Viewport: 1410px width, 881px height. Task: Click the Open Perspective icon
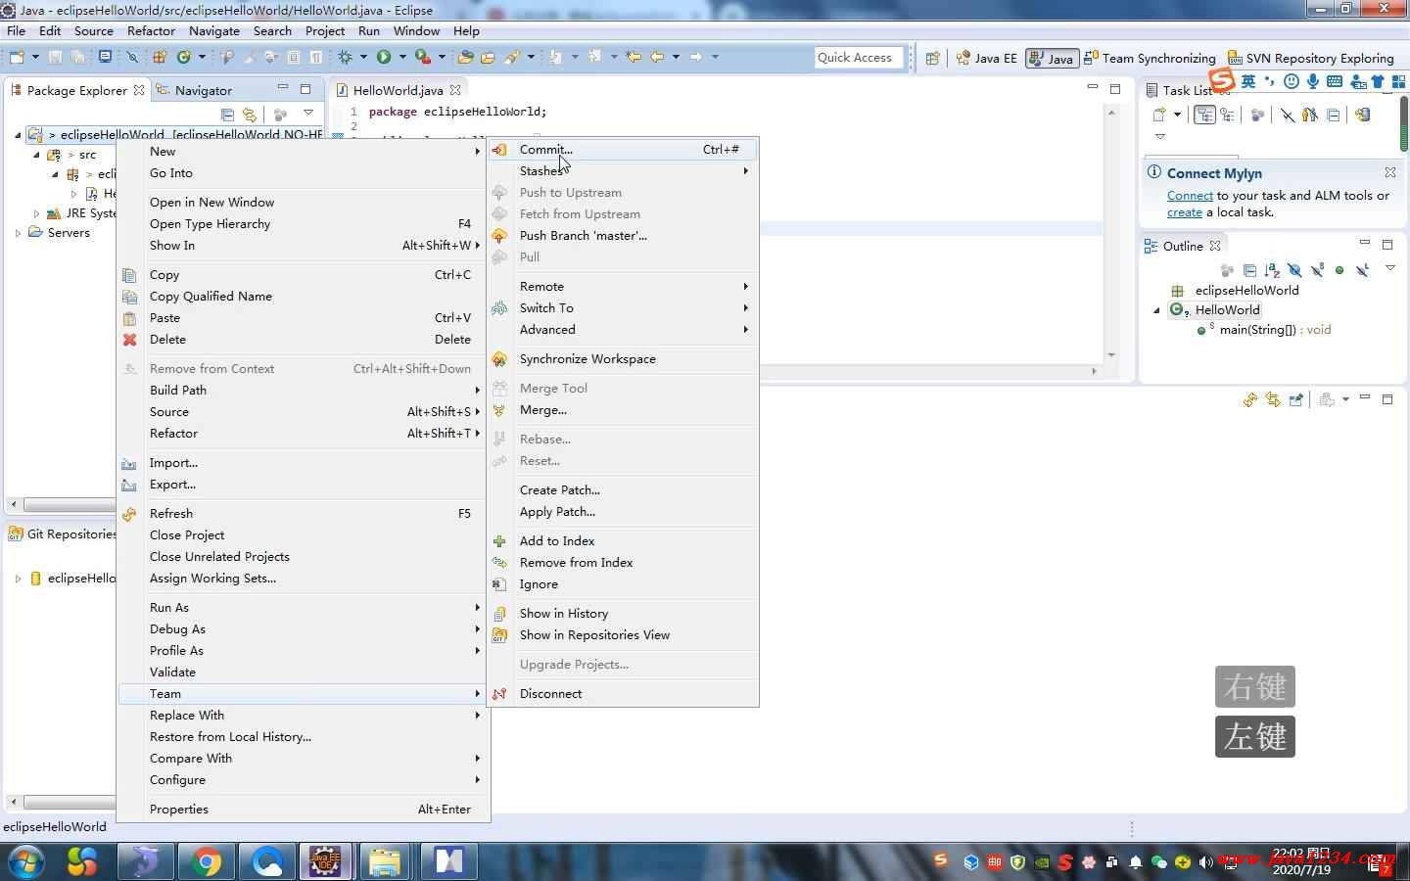[932, 58]
